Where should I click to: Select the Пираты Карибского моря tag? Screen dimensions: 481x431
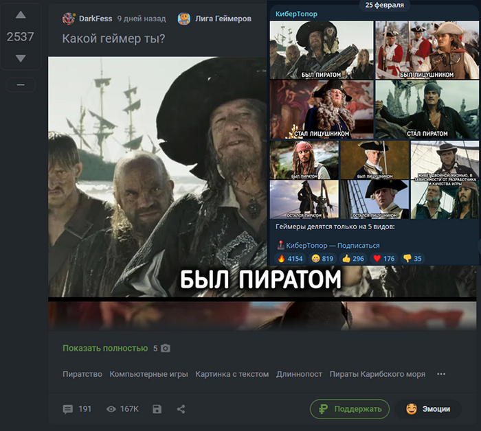click(377, 374)
